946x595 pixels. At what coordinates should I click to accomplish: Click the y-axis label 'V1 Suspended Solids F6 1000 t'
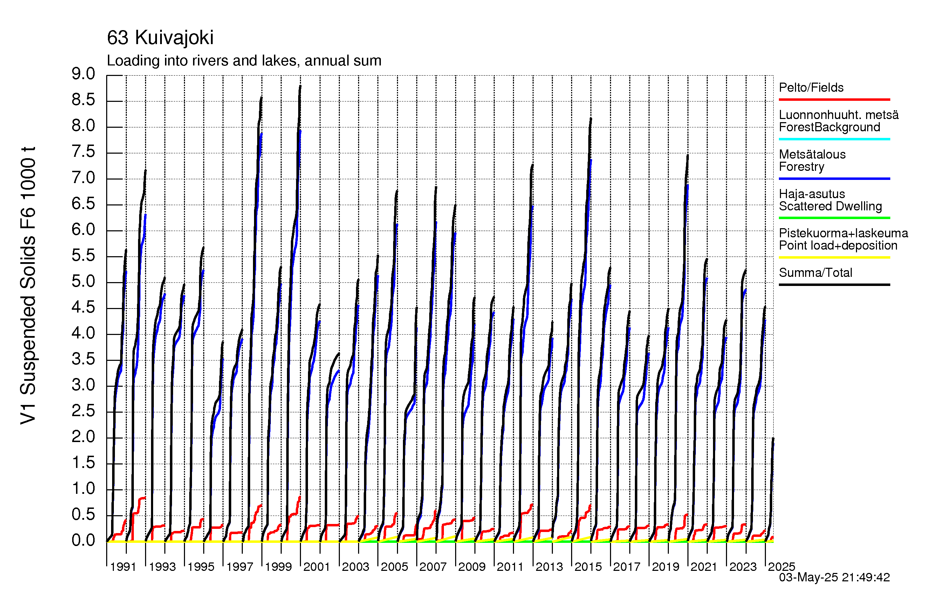28,286
